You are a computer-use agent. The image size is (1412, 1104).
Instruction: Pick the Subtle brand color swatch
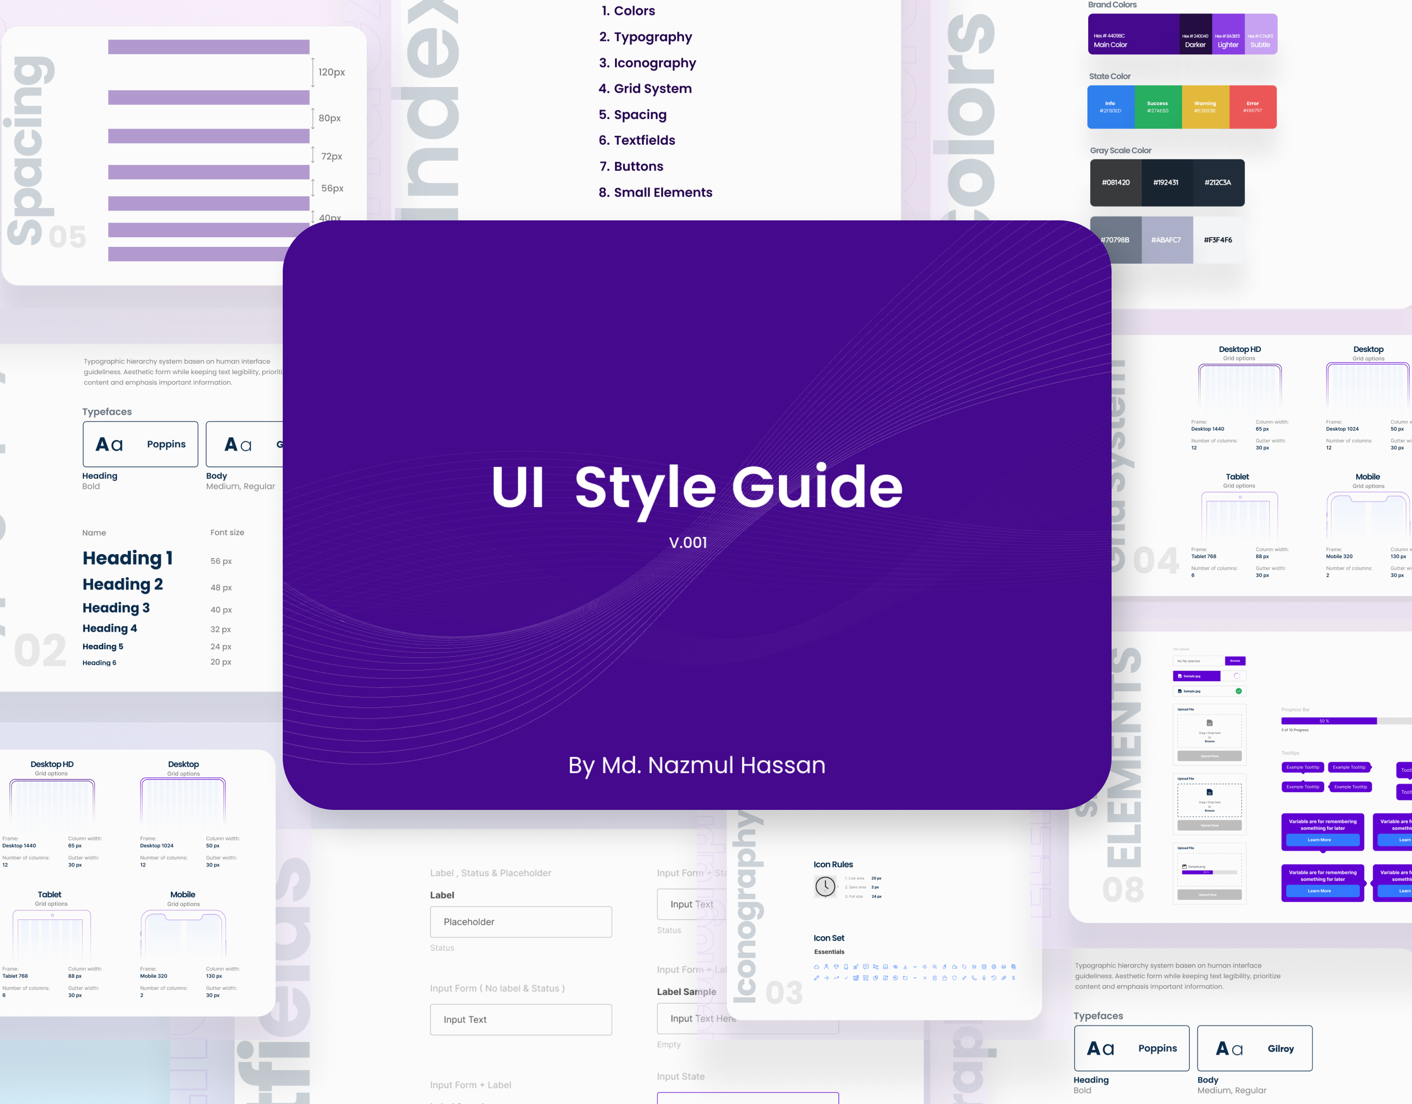pos(1261,34)
